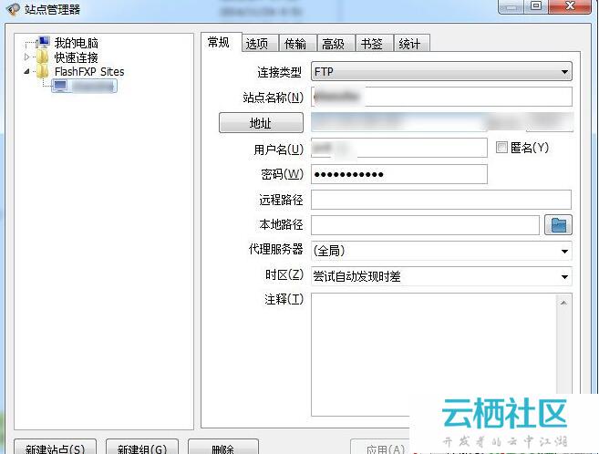Click the username input field

click(398, 148)
